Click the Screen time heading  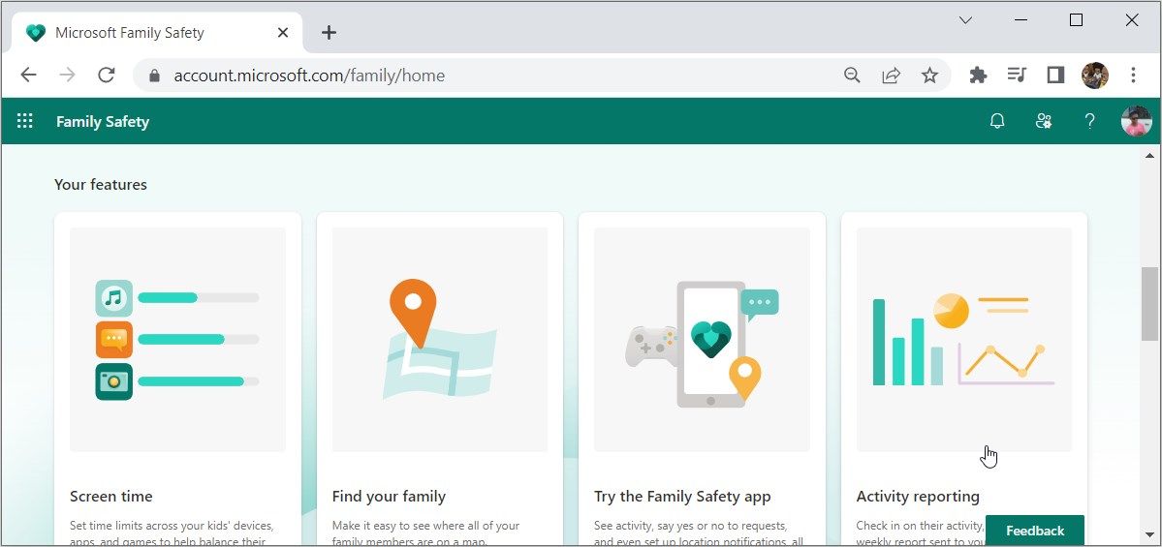point(111,496)
